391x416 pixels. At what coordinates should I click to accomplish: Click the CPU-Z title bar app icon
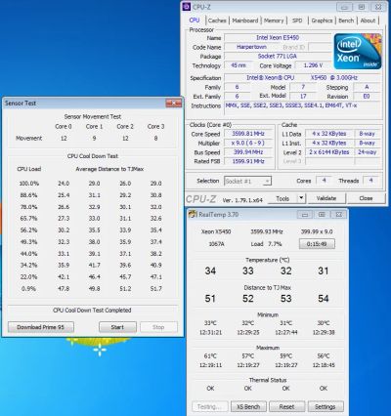187,7
